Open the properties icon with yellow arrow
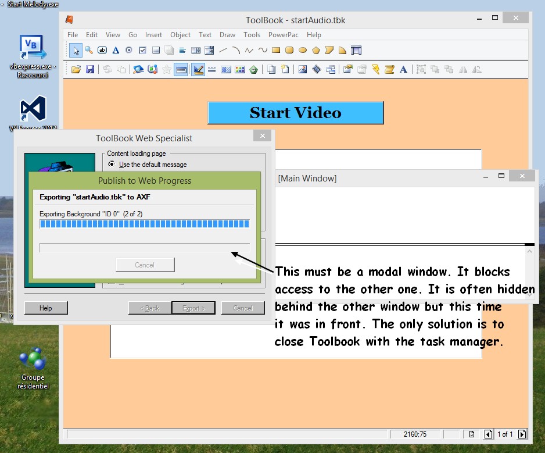 click(347, 69)
